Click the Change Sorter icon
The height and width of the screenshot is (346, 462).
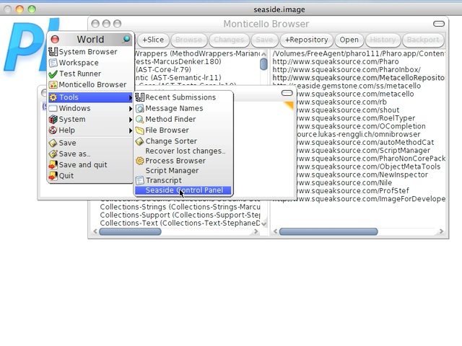139,141
